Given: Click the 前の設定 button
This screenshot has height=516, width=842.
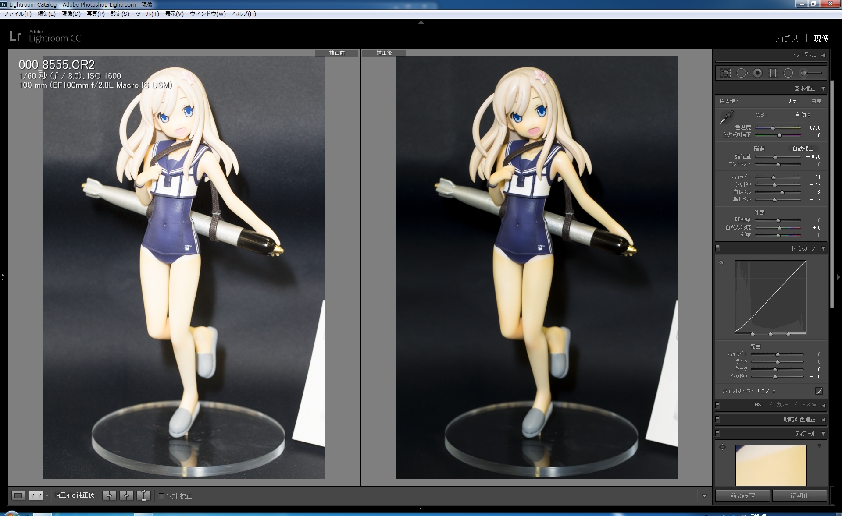Looking at the screenshot, I should coord(742,496).
